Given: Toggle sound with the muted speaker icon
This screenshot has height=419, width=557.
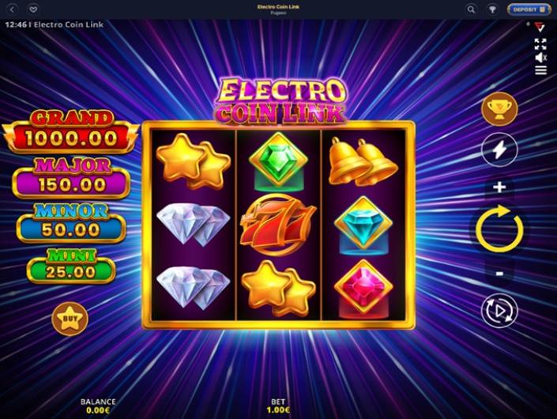Looking at the screenshot, I should (x=540, y=57).
